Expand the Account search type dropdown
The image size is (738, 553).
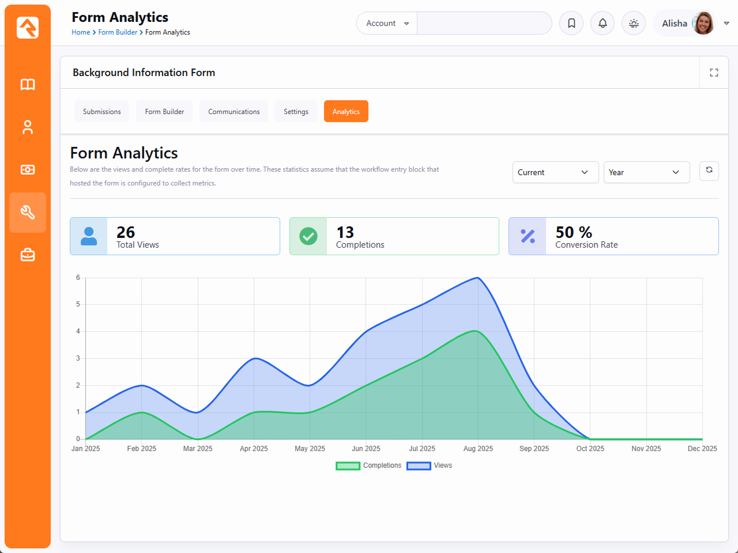(387, 24)
